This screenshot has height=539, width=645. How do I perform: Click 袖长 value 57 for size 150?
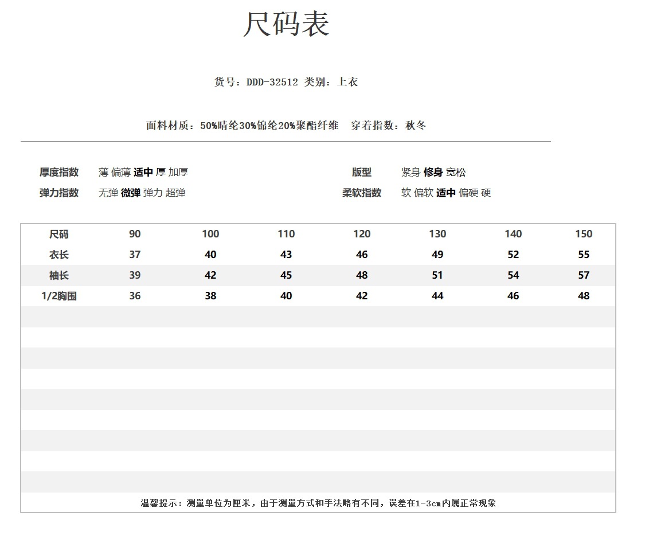tap(584, 275)
